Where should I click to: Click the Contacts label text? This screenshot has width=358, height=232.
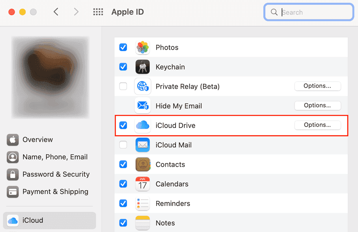coord(170,165)
